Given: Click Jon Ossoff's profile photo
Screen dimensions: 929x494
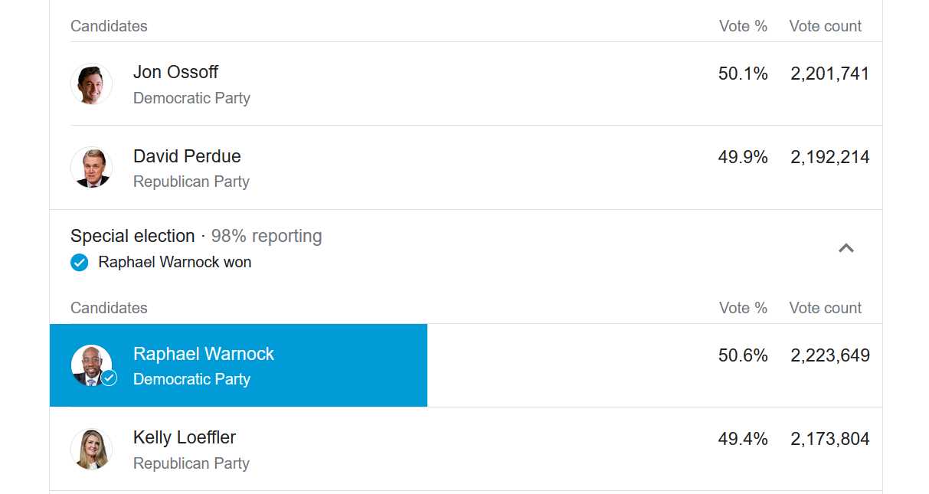Looking at the screenshot, I should pos(91,84).
